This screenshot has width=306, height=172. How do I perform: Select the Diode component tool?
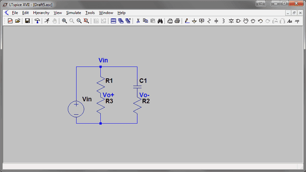click(231, 21)
